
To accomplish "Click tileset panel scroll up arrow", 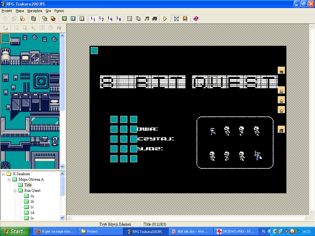I will pyautogui.click(x=62, y=36).
